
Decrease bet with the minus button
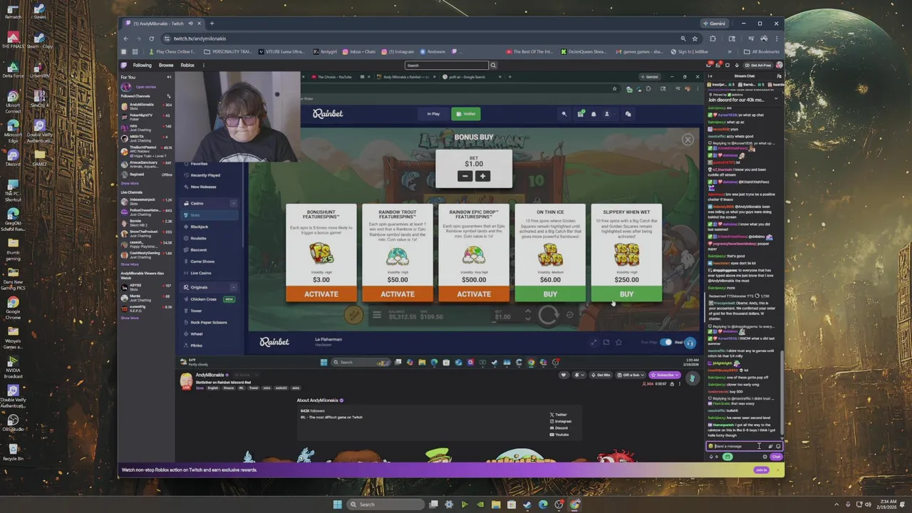coord(465,176)
